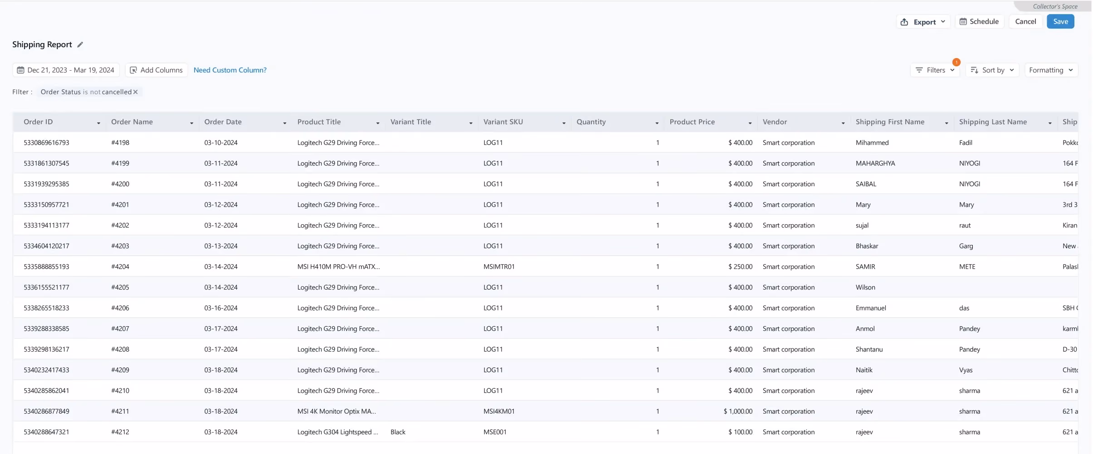This screenshot has width=1093, height=454.
Task: Click shipping first name Emmanuel
Action: pos(871,308)
